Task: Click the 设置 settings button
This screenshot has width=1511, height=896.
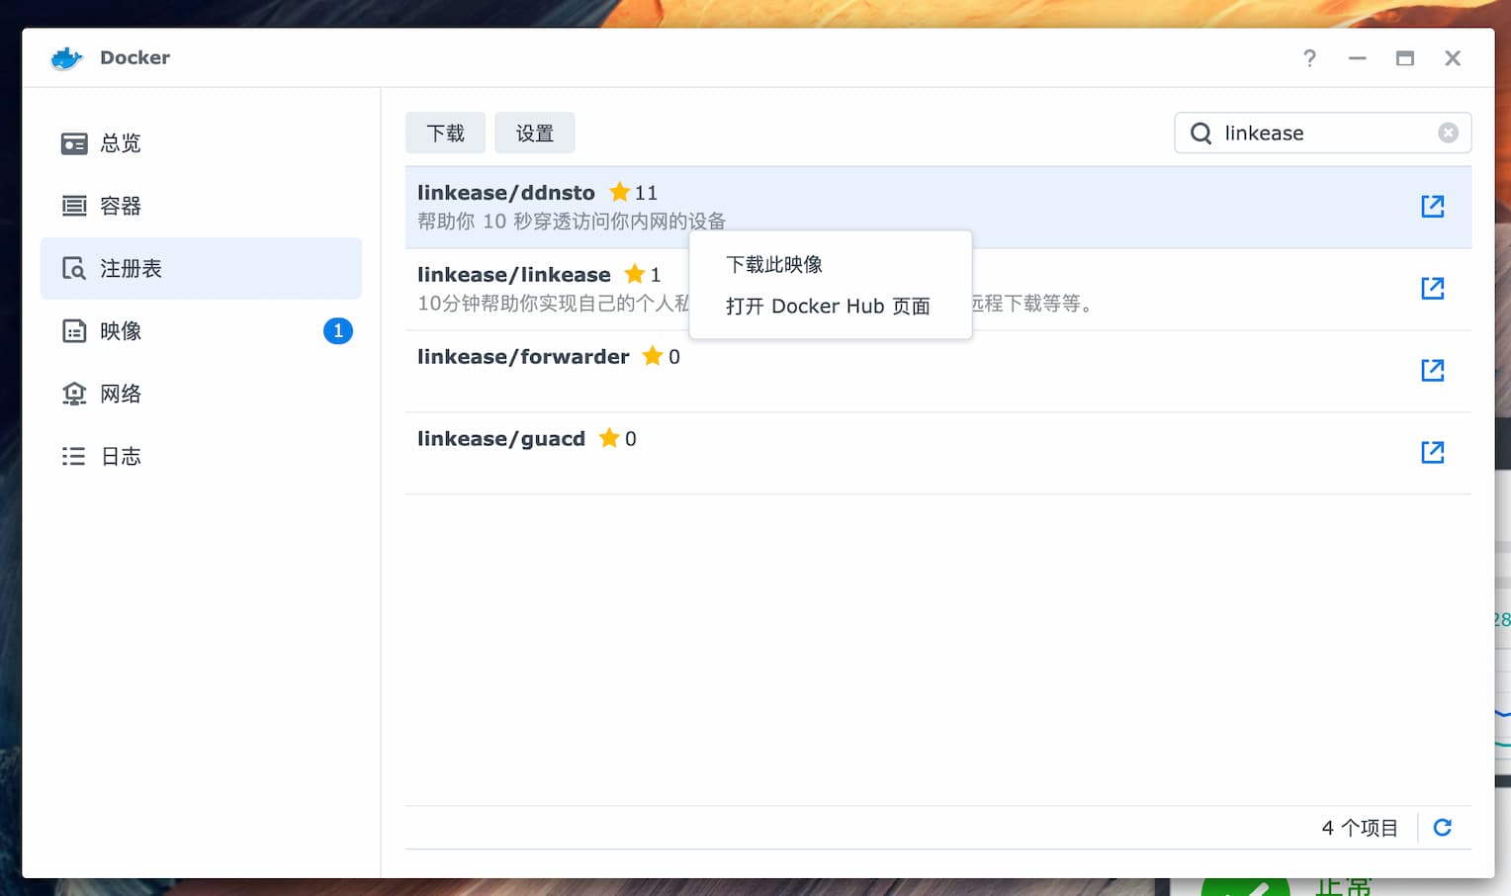Action: click(x=535, y=133)
